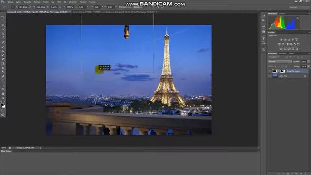Open the collapsed Actions panel icon
This screenshot has height=175, width=311.
(x=263, y=20)
